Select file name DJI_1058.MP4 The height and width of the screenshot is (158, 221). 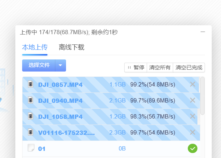[60, 117]
